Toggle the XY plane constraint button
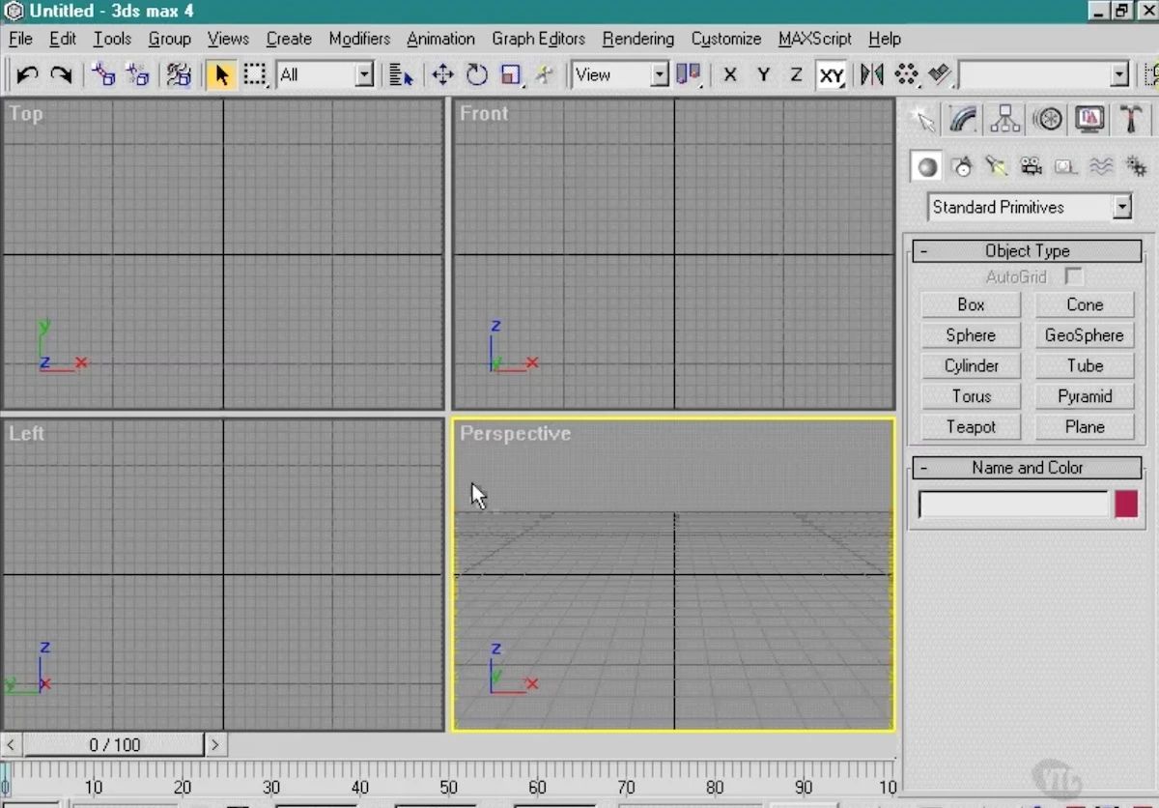Screen dimensions: 1159x808 (831, 74)
